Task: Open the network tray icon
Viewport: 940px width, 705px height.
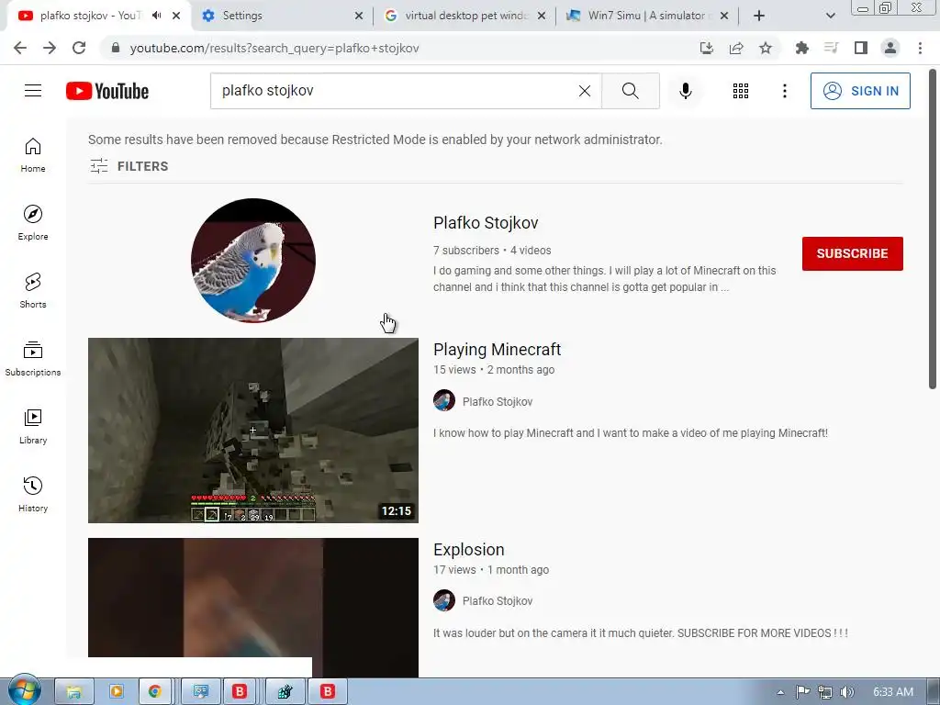Action: click(x=825, y=692)
